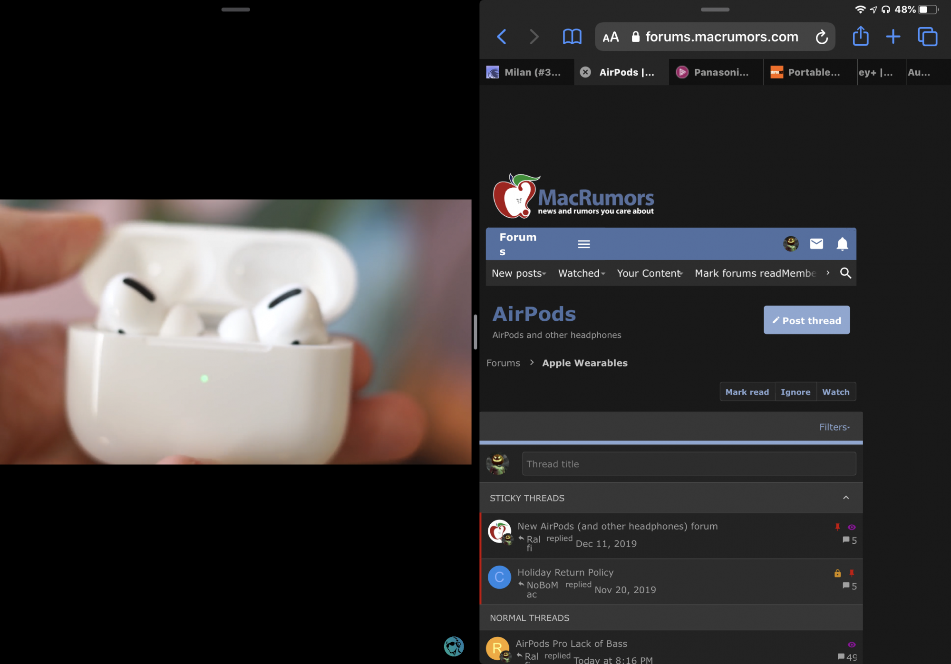Switch to the Milan tab
Image resolution: width=951 pixels, height=664 pixels.
click(526, 72)
